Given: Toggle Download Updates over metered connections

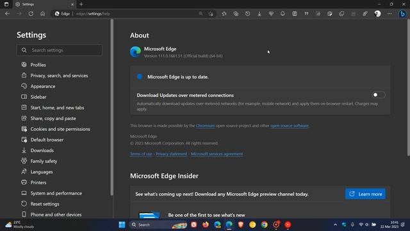Looking at the screenshot, I should tap(379, 95).
